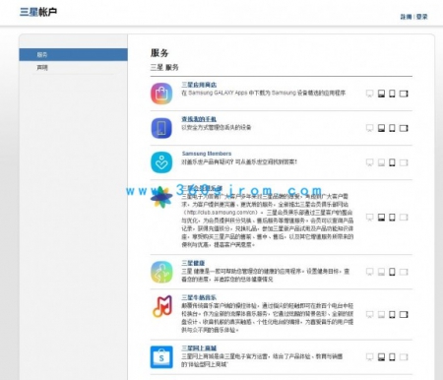Open the Samsung Members link
The width and height of the screenshot is (443, 380).
click(207, 154)
